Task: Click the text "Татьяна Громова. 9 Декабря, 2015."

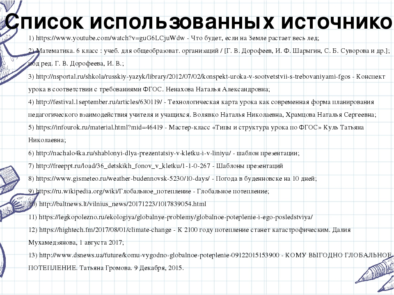Action: [x=131, y=268]
